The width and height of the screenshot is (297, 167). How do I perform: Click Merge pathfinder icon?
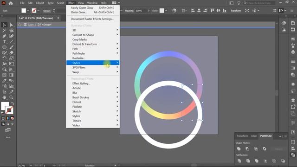coord(257,161)
